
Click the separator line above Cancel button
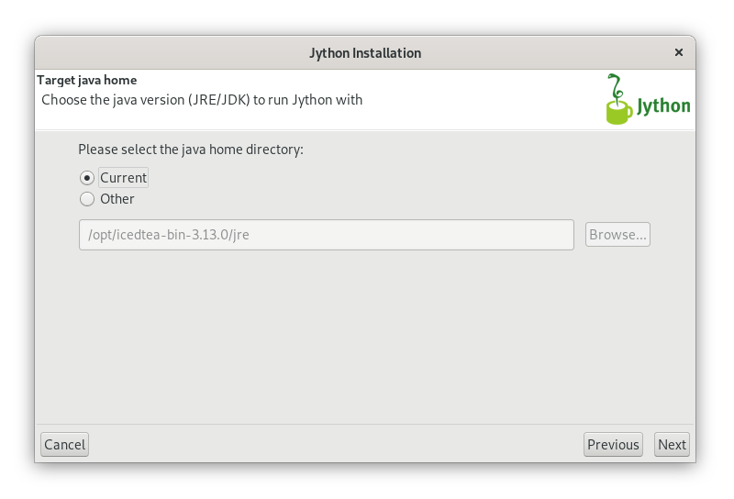[365, 425]
